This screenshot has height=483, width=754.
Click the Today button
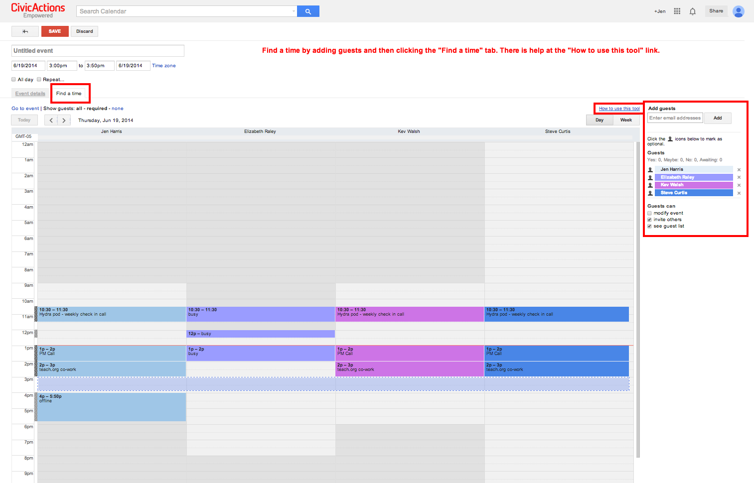24,120
